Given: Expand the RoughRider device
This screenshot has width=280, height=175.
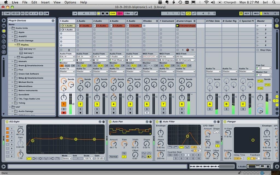Looking at the screenshot, I should pyautogui.click(x=15, y=57).
